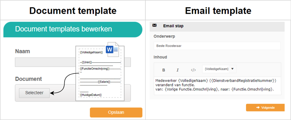Click the arrow icon on Volgende button
Image resolution: width=291 pixels, height=120 pixels.
pyautogui.click(x=258, y=108)
